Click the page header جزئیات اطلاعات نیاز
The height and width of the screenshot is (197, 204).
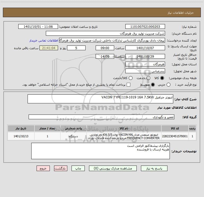tap(180, 13)
